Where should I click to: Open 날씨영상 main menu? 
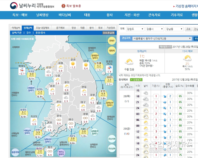coord(42,15)
